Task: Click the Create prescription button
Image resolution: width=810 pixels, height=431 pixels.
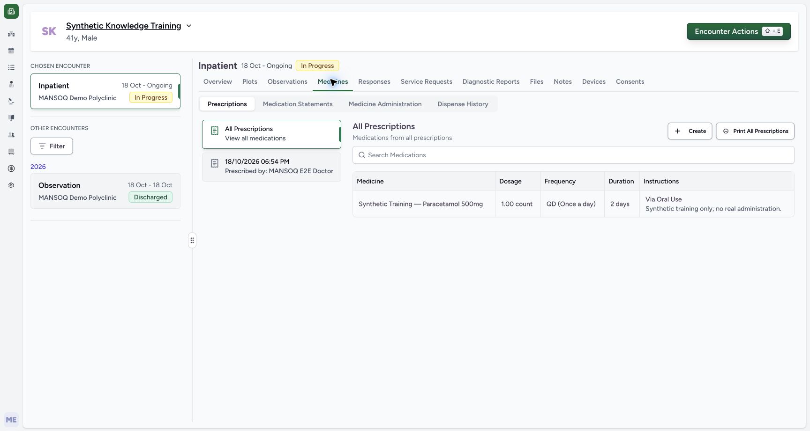Action: point(690,131)
